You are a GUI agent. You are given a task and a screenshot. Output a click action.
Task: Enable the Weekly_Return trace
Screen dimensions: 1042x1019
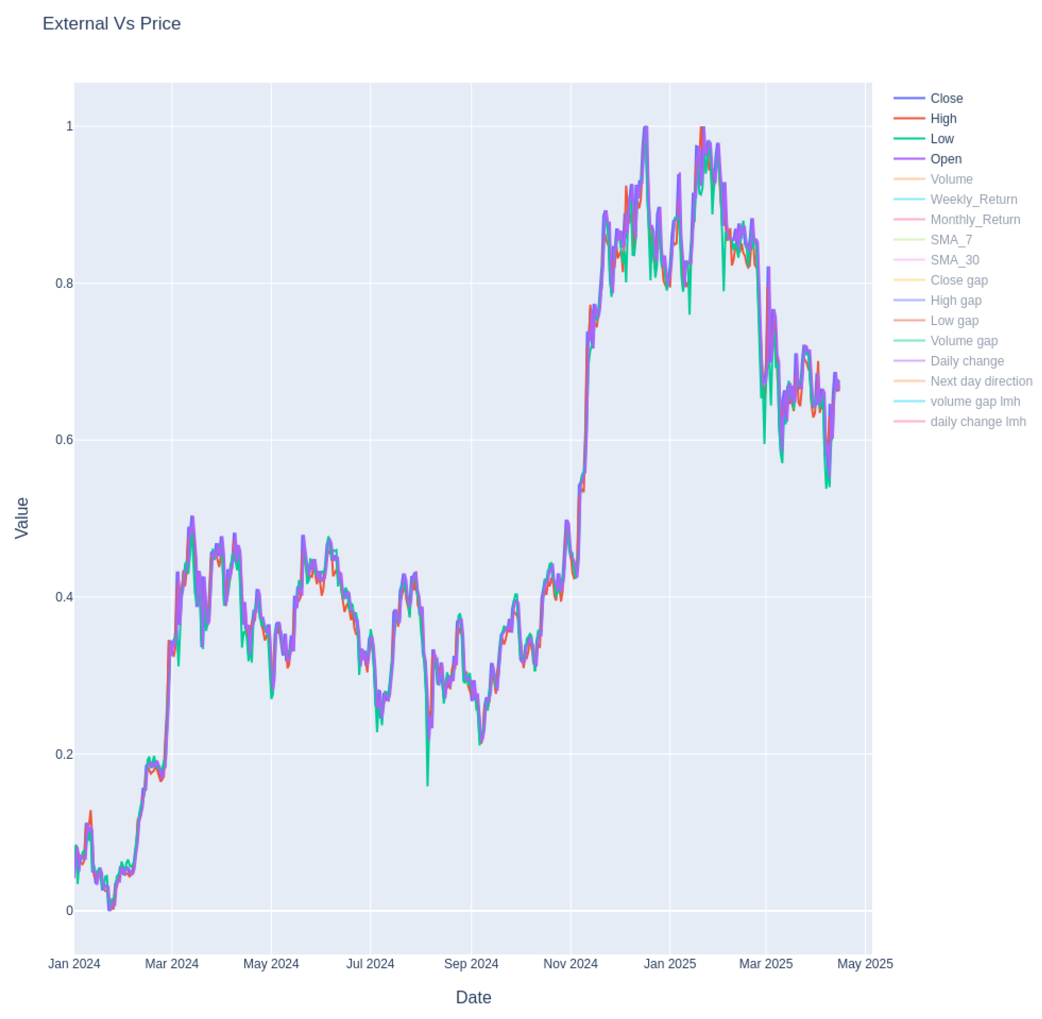(x=974, y=200)
